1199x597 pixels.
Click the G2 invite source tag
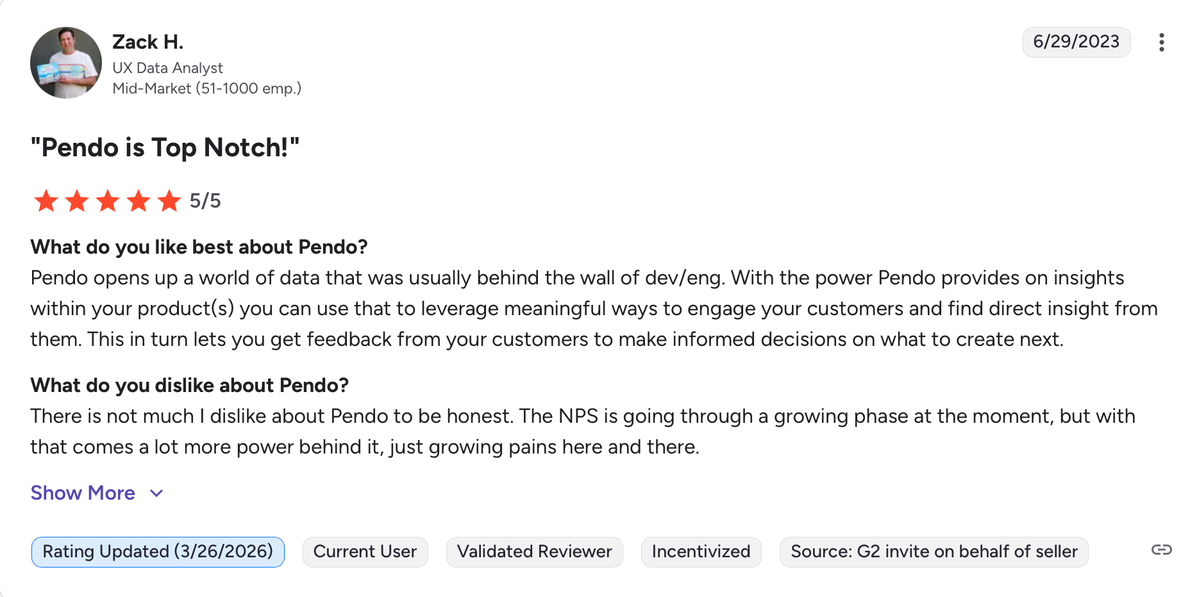point(934,552)
